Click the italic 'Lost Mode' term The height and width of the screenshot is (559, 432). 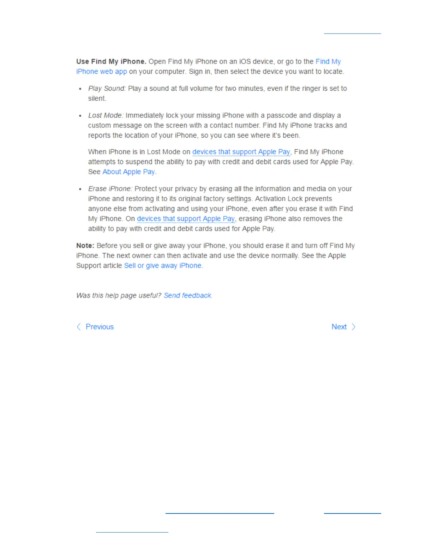coord(106,115)
